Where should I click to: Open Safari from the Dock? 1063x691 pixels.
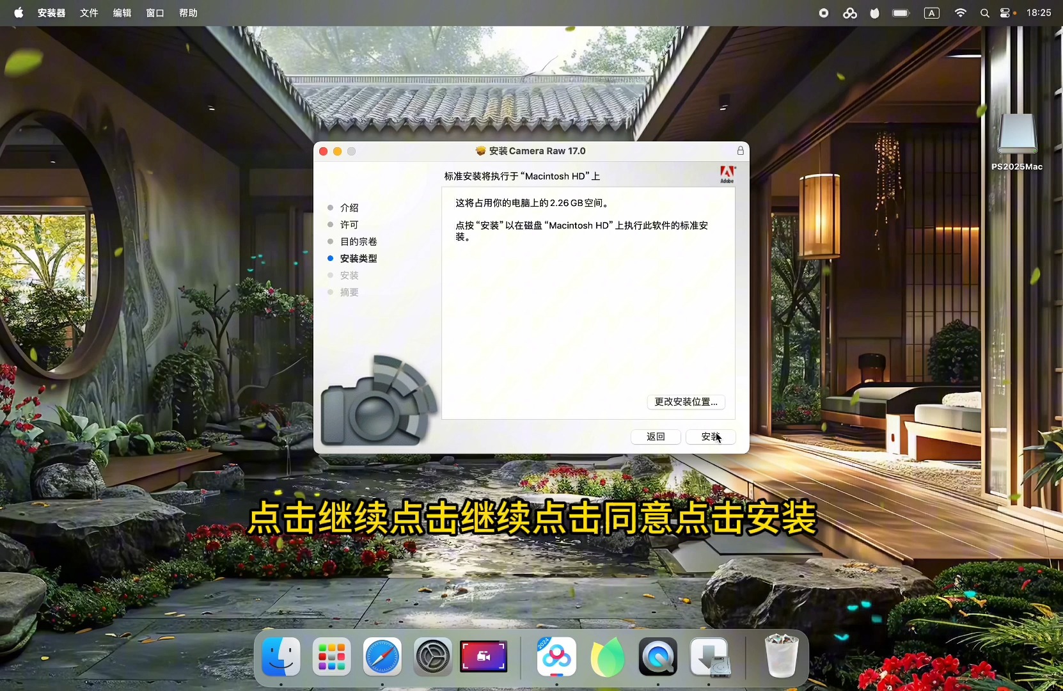tap(382, 656)
